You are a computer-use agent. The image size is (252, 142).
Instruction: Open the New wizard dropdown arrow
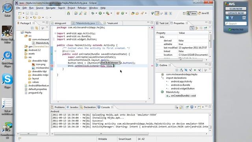[x=23, y=13]
